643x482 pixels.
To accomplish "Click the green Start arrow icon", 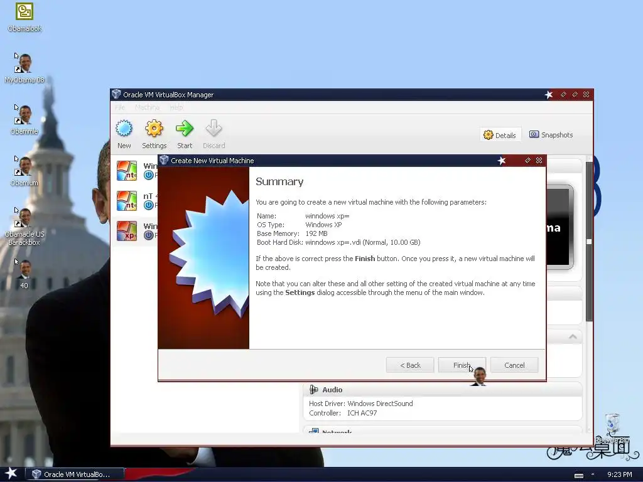I will point(185,129).
